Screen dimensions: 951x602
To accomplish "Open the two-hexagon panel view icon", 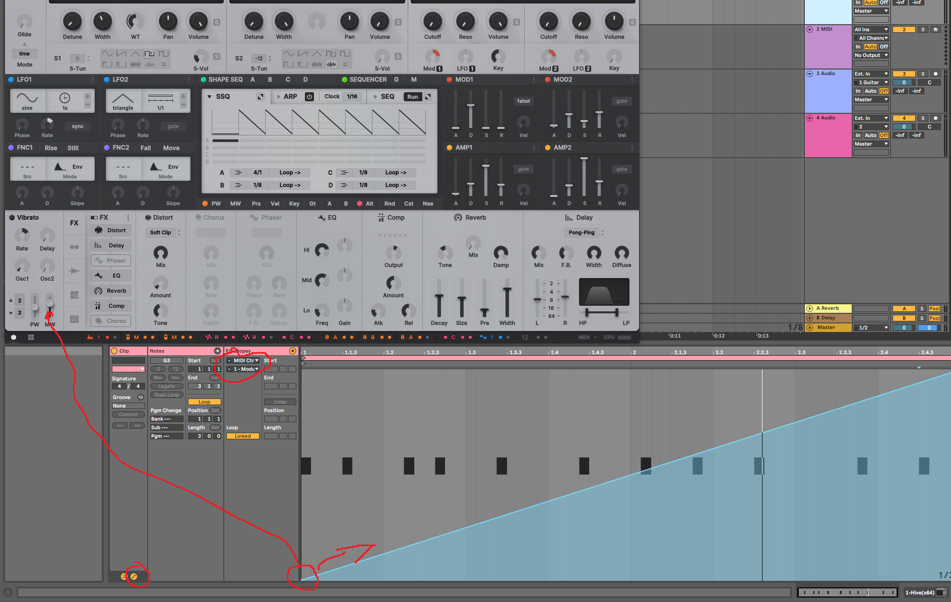I will click(x=74, y=247).
